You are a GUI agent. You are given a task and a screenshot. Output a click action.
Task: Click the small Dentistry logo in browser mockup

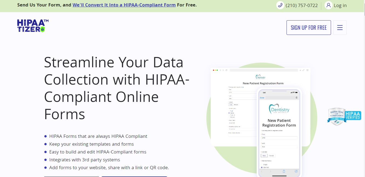coord(260,77)
